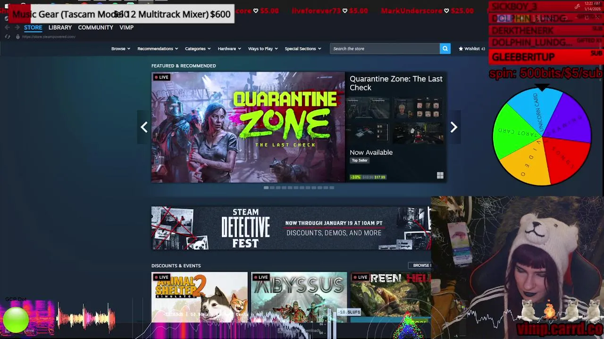Open the Wishlist link
Screen dimensions: 604x339
point(471,48)
